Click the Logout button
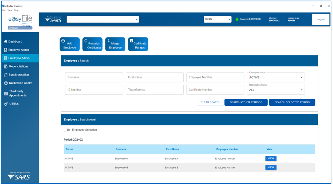333x185 pixels. pos(321,19)
